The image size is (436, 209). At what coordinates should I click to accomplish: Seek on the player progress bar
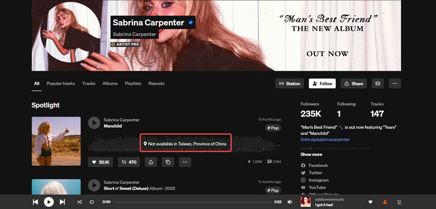192,202
